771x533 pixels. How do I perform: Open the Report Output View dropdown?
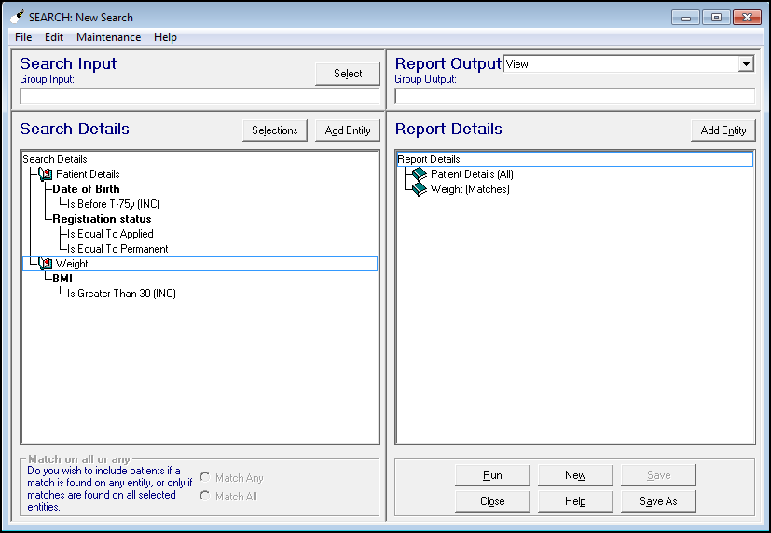tap(746, 64)
